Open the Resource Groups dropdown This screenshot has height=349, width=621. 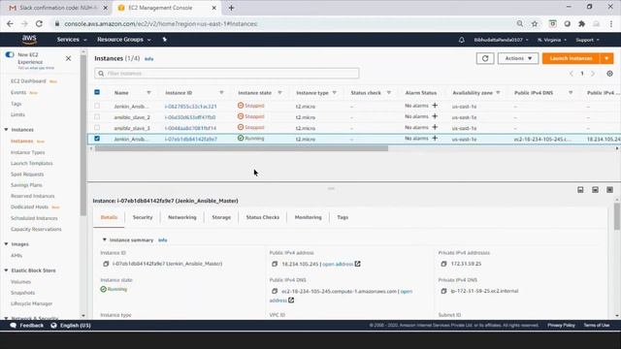[x=124, y=40]
